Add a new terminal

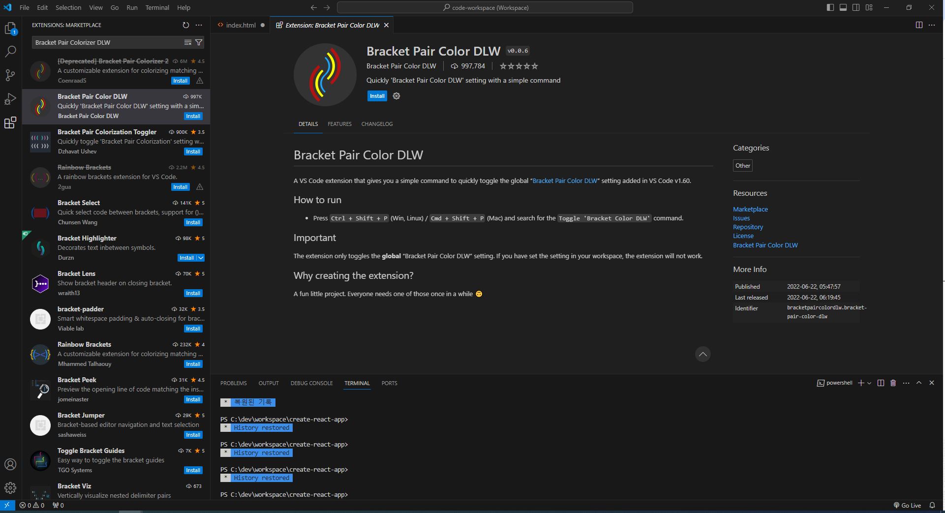861,383
